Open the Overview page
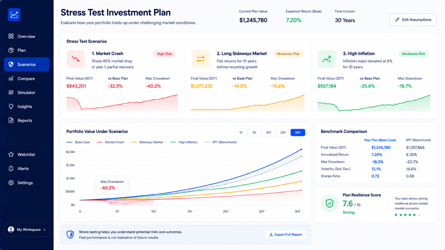Image resolution: width=445 pixels, height=250 pixels. [27, 36]
